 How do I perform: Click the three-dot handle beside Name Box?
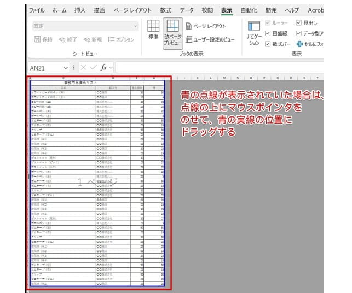click(x=74, y=67)
